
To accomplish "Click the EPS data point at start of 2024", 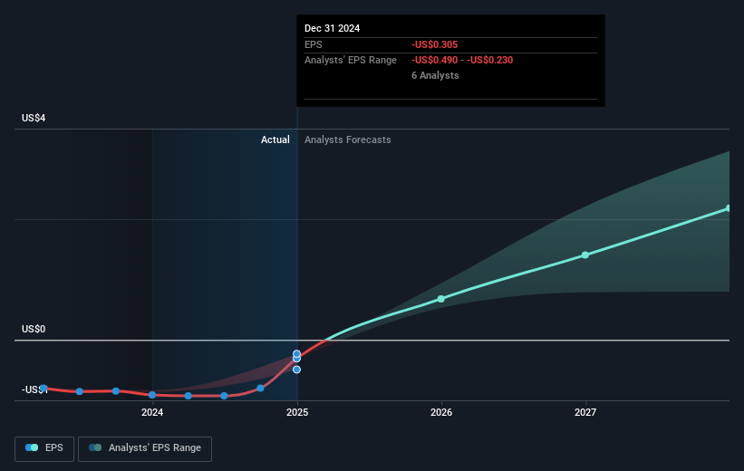I will pos(152,395).
